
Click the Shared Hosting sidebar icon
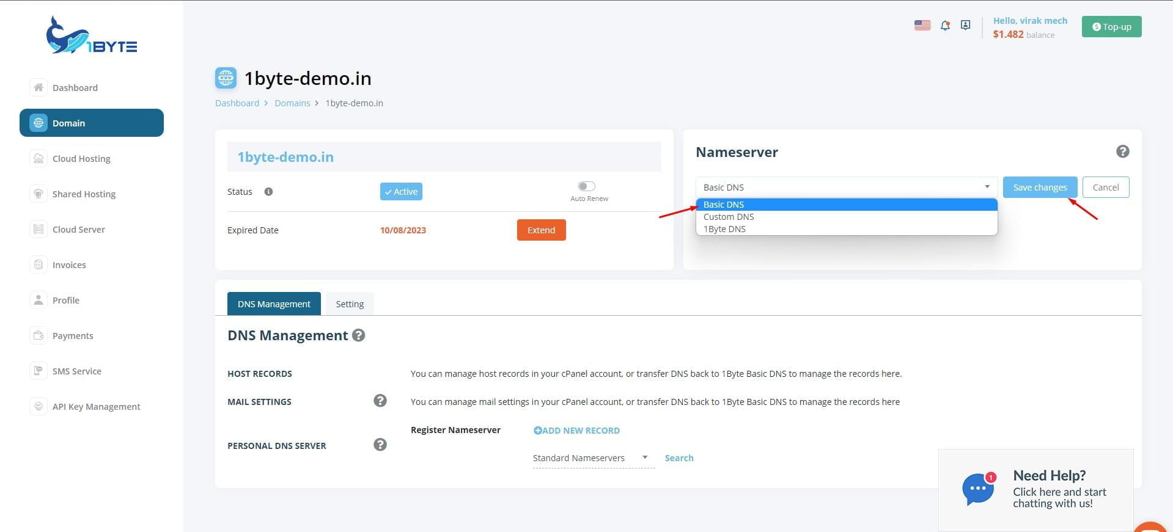click(x=39, y=194)
